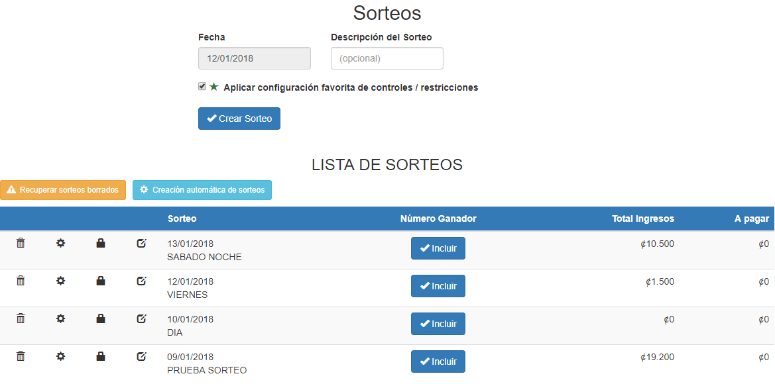Lock the 10/01/2018 DIA sorteo

click(101, 318)
